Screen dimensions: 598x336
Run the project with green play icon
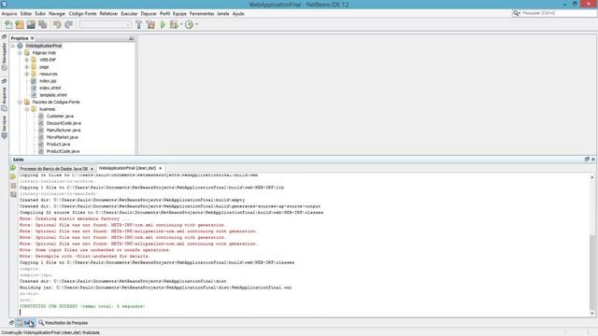[x=163, y=25]
